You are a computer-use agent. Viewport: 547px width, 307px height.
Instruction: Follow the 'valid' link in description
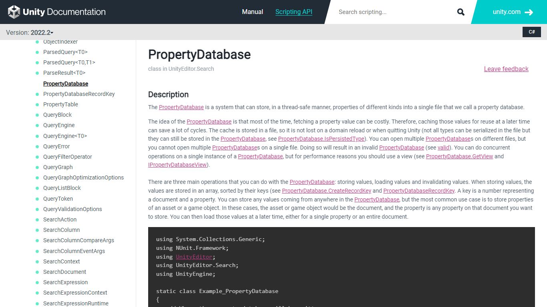click(443, 148)
